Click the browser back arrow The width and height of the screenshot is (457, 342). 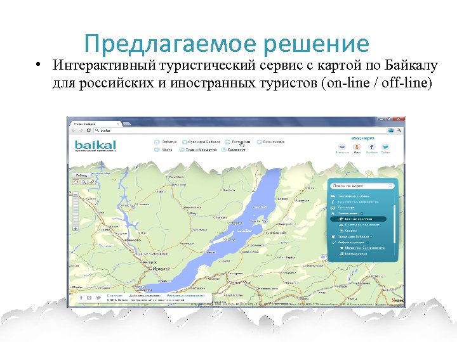point(74,130)
